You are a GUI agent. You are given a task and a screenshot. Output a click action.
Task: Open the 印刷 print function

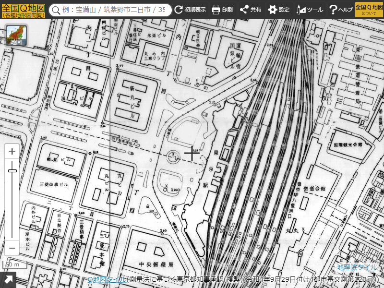click(222, 10)
